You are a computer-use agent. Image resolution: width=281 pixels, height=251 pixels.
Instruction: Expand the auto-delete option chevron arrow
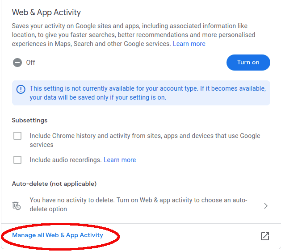click(266, 206)
